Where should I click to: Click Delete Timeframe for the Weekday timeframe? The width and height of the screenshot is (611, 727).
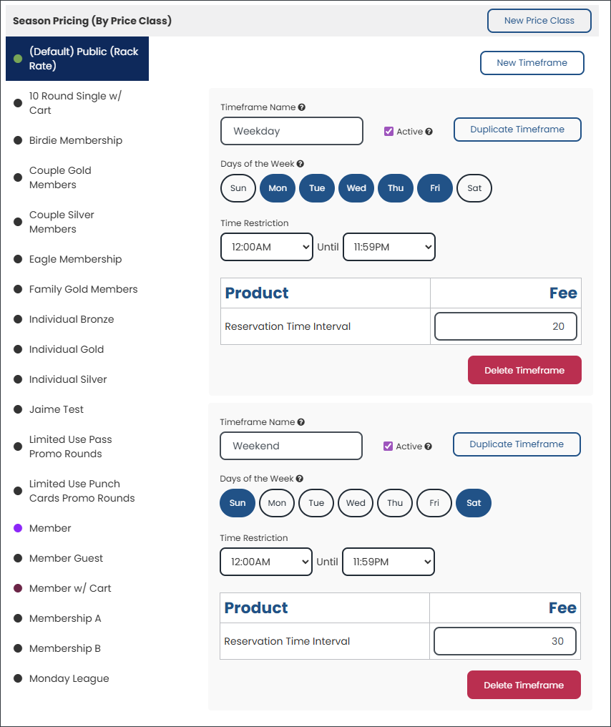coord(524,370)
